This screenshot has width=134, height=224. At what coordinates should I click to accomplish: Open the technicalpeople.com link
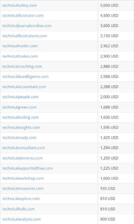pyautogui.click(x=20, y=97)
